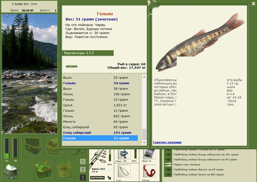Select Щука 1,921 кг in fish list
The width and height of the screenshot is (257, 182).
(100, 105)
